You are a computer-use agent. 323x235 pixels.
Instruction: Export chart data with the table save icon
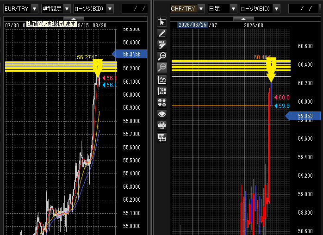click(162, 137)
